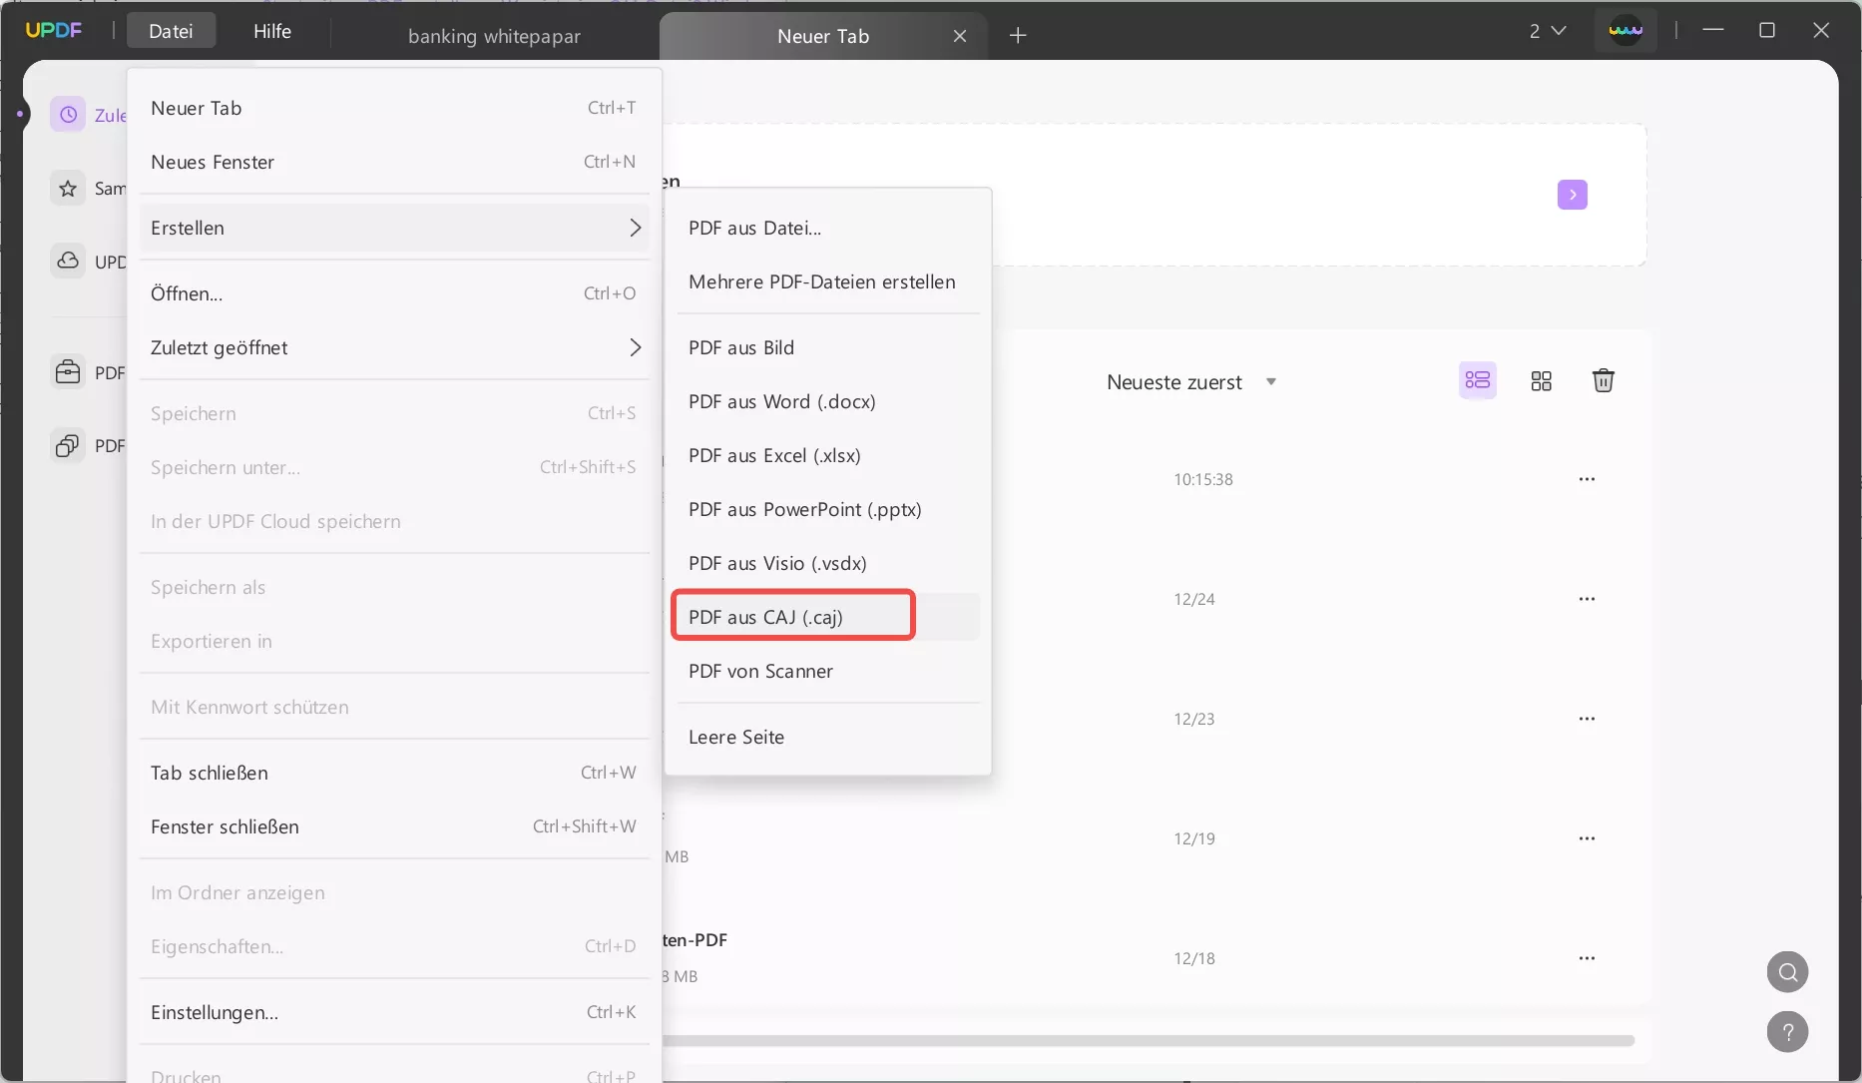Click the 12/24 date entry
Viewport: 1862px width, 1083px height.
coord(1194,599)
